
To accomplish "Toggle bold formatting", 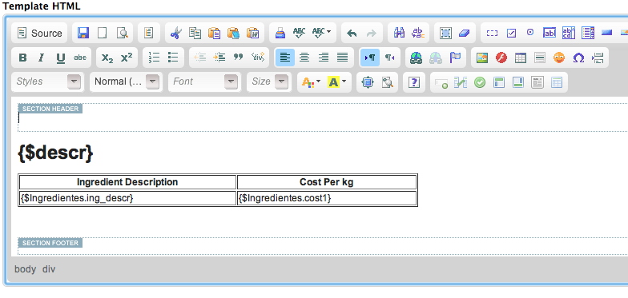I will pos(22,58).
